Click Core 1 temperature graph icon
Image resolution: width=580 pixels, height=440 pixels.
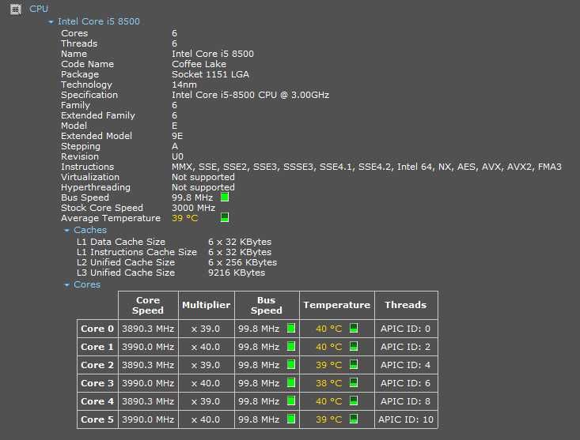click(354, 346)
